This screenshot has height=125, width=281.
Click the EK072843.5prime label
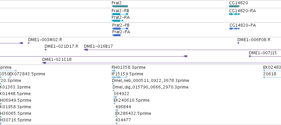27,74
